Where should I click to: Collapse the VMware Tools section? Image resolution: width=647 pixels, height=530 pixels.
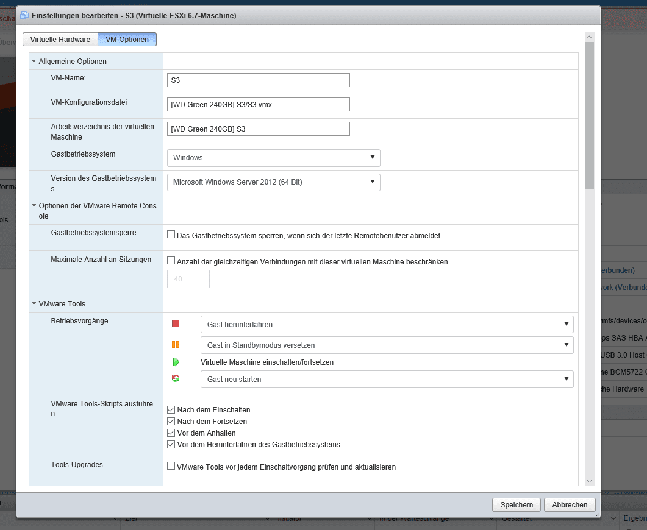(x=34, y=303)
